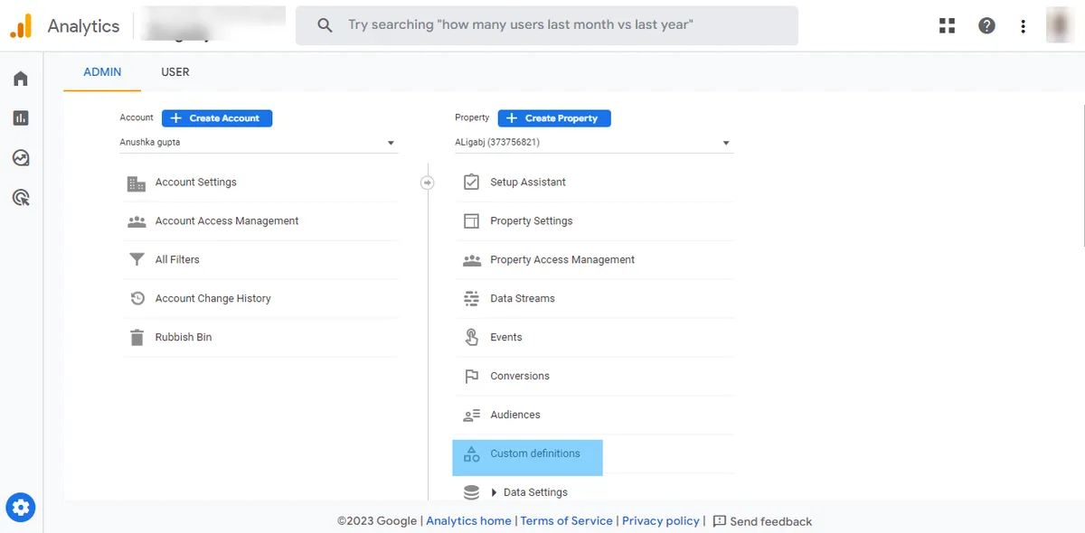Open the Explore icon in sidebar
Image resolution: width=1085 pixels, height=533 pixels.
(21, 158)
